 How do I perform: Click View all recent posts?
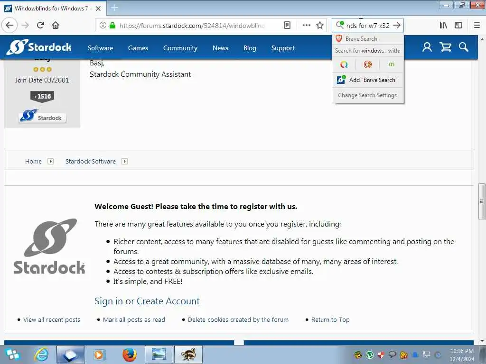point(51,319)
